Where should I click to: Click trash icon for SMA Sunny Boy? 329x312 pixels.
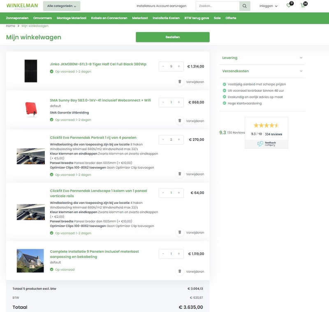[x=180, y=120]
